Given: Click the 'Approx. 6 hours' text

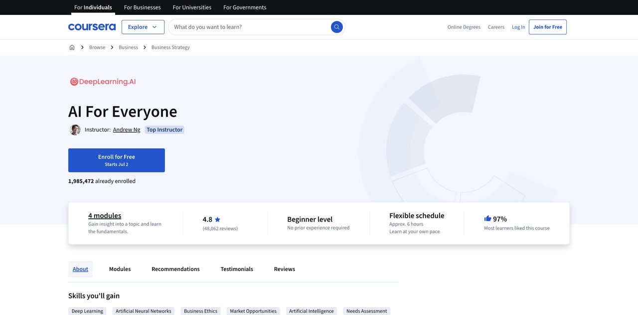Looking at the screenshot, I should [x=406, y=224].
